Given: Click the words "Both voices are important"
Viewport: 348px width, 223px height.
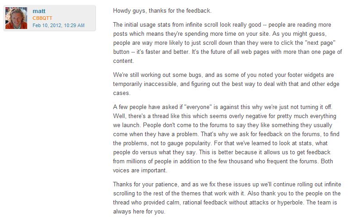Looking at the screenshot, I should (x=329, y=161).
